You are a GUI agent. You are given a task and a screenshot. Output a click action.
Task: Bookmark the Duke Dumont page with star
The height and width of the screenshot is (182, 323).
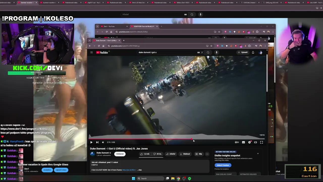click(x=211, y=46)
